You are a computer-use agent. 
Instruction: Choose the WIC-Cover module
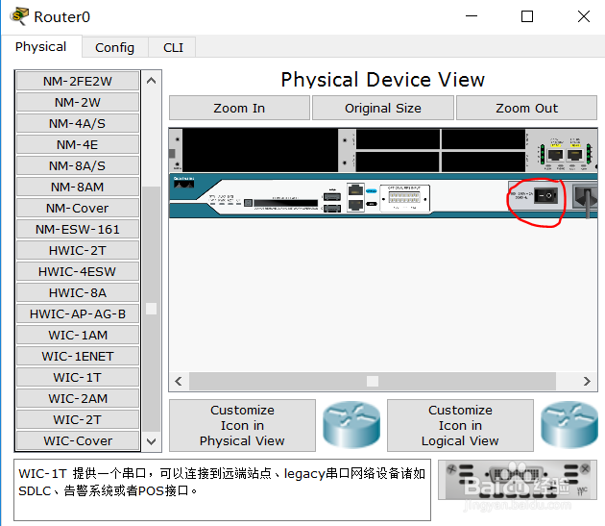78,441
